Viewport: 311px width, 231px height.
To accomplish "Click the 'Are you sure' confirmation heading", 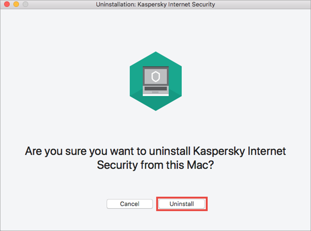I will click(155, 158).
